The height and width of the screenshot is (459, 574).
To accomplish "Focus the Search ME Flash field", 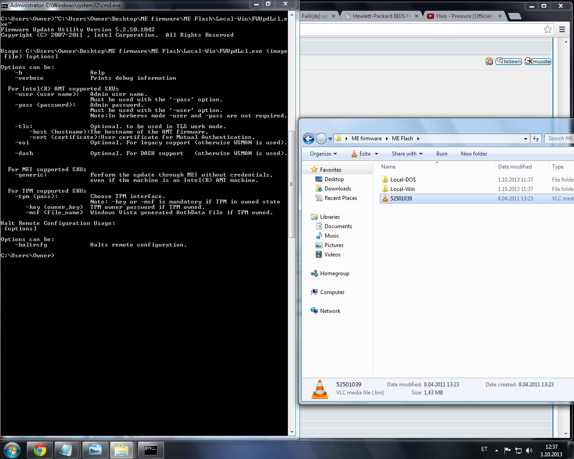I will pos(559,139).
